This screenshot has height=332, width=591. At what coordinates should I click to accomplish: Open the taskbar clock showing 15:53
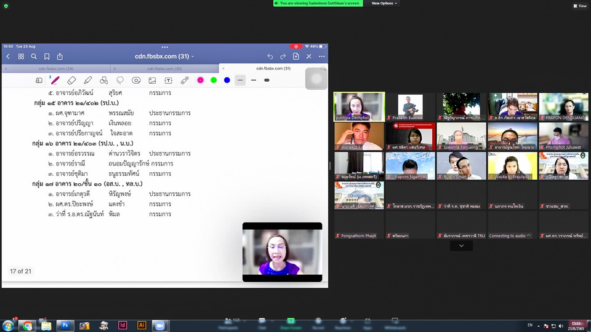(577, 326)
